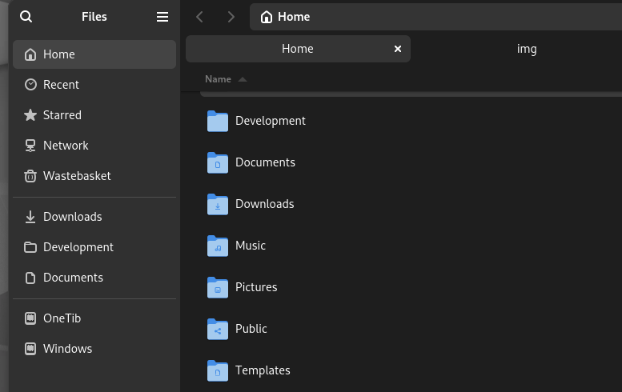Viewport: 622px width, 392px height.
Task: Click the OneTib drive icon
Action: (30, 318)
